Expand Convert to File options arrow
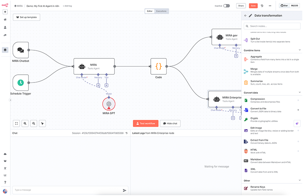The width and height of the screenshot is (303, 196). tap(298, 110)
